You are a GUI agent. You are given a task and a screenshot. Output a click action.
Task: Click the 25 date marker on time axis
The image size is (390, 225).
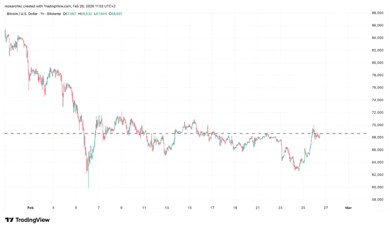[303, 208]
